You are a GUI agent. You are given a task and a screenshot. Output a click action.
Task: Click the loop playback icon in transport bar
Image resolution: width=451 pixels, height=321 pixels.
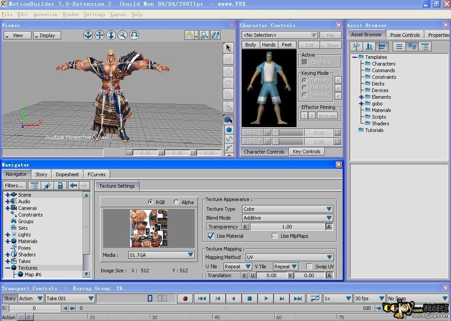(x=315, y=298)
